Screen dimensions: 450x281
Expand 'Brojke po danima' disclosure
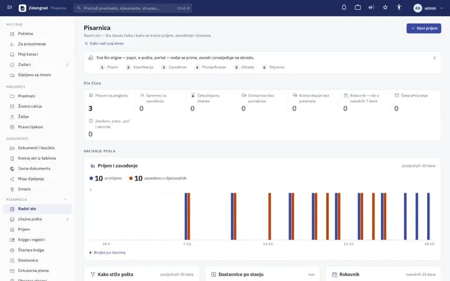coord(107,253)
